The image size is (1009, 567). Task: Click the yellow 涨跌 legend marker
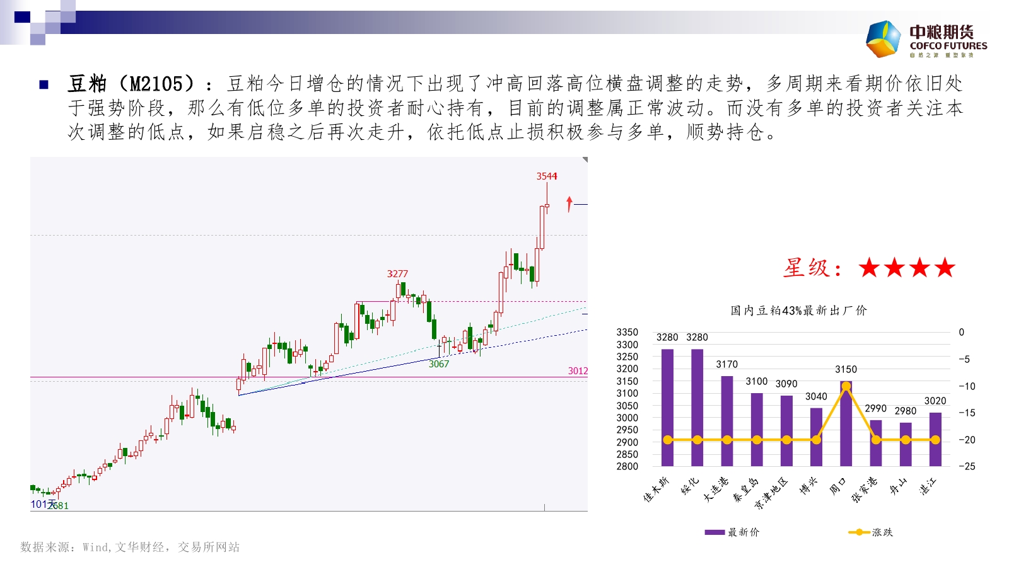859,532
